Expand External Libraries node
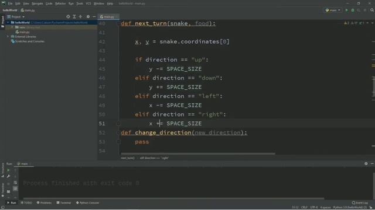This screenshot has width=375, height=210. click(x=8, y=37)
